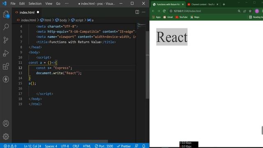
Task: Switch to Channel content YouTube tab
Action: [x=203, y=5]
